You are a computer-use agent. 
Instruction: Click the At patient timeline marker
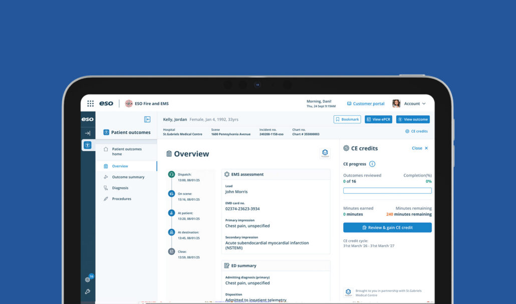point(171,213)
